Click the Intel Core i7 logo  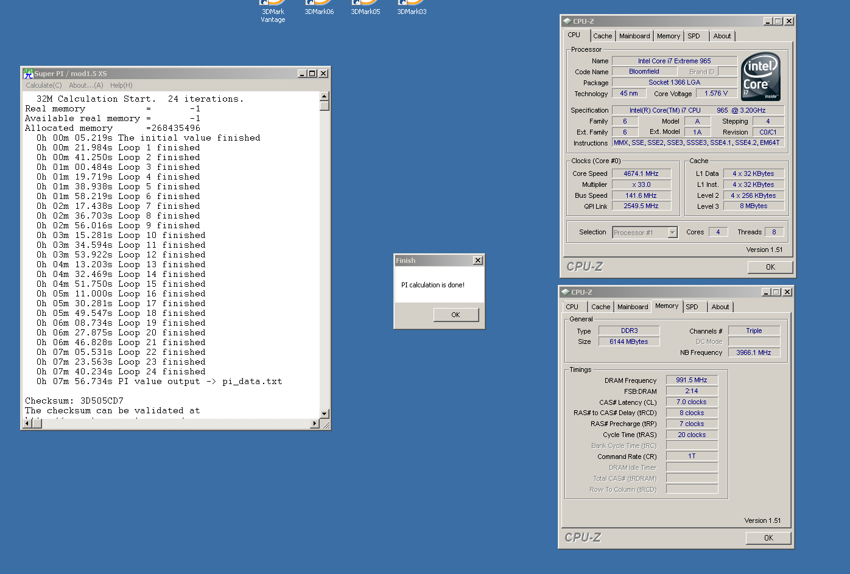pyautogui.click(x=760, y=77)
